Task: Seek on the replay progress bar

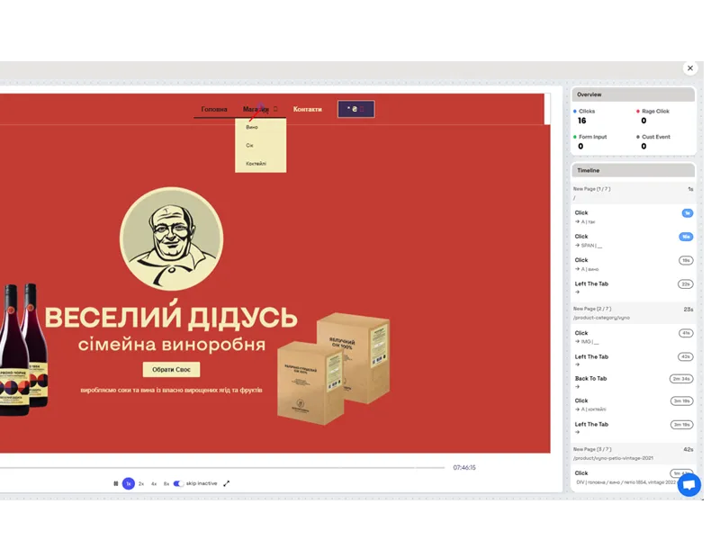Action: point(222,467)
